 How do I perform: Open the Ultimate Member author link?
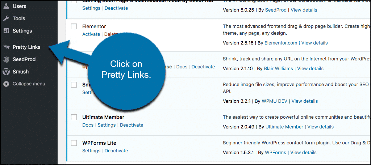click(x=284, y=127)
